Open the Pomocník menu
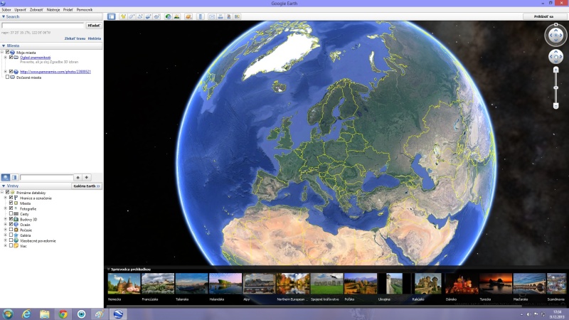569x320 pixels. coord(85,10)
